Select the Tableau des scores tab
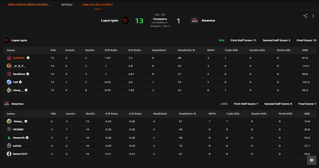319x168 pixels. coord(97,5)
